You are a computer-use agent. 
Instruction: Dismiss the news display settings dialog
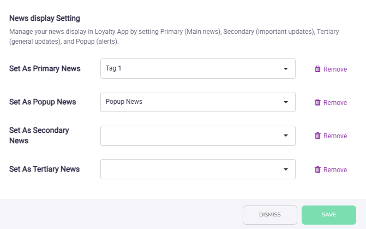269,215
